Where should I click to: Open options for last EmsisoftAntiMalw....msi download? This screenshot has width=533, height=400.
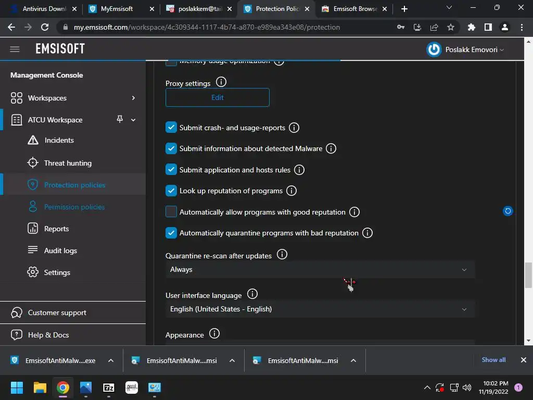353,360
